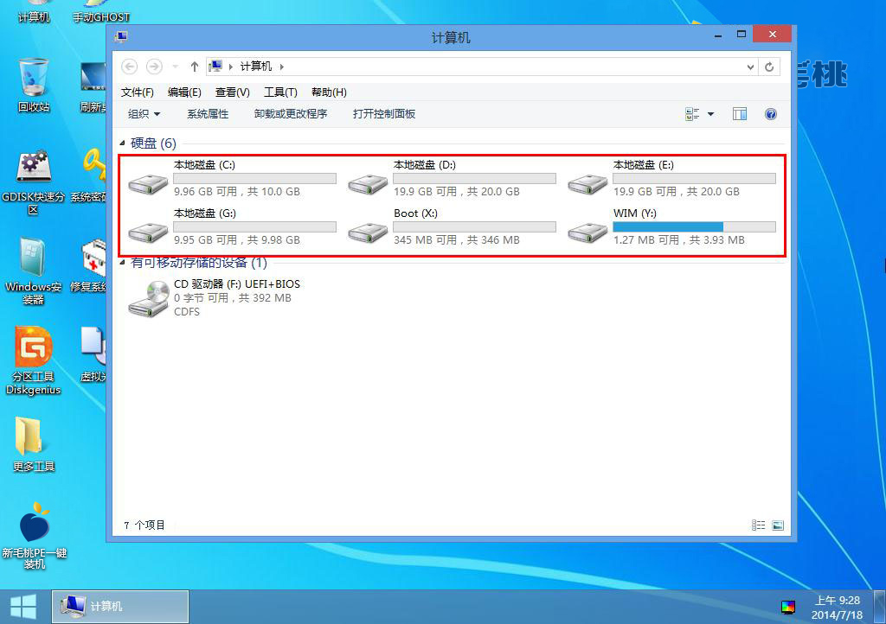Image resolution: width=886 pixels, height=624 pixels.
Task: Go up one level with the up arrow
Action: [x=195, y=67]
